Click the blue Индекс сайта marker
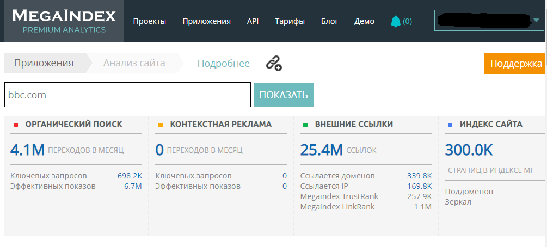 click(x=450, y=125)
